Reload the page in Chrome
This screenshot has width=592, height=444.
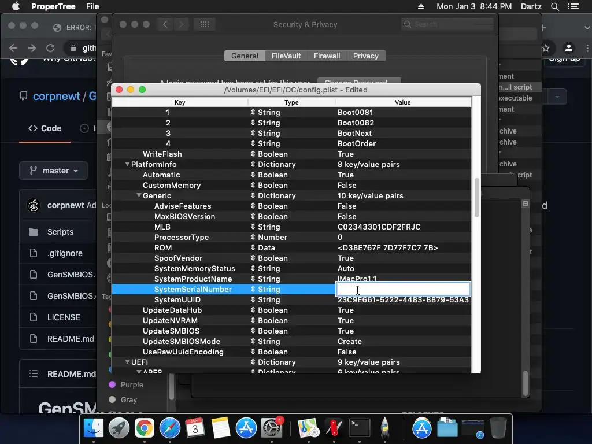pos(50,48)
